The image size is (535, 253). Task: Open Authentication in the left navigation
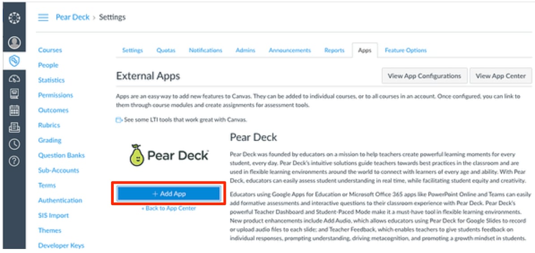(60, 200)
